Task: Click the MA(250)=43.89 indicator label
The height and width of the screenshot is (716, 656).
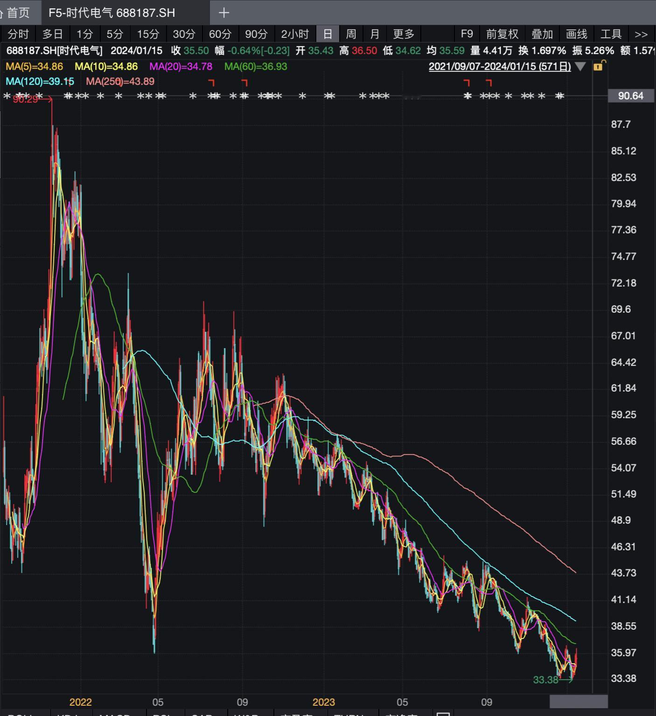Action: click(120, 81)
